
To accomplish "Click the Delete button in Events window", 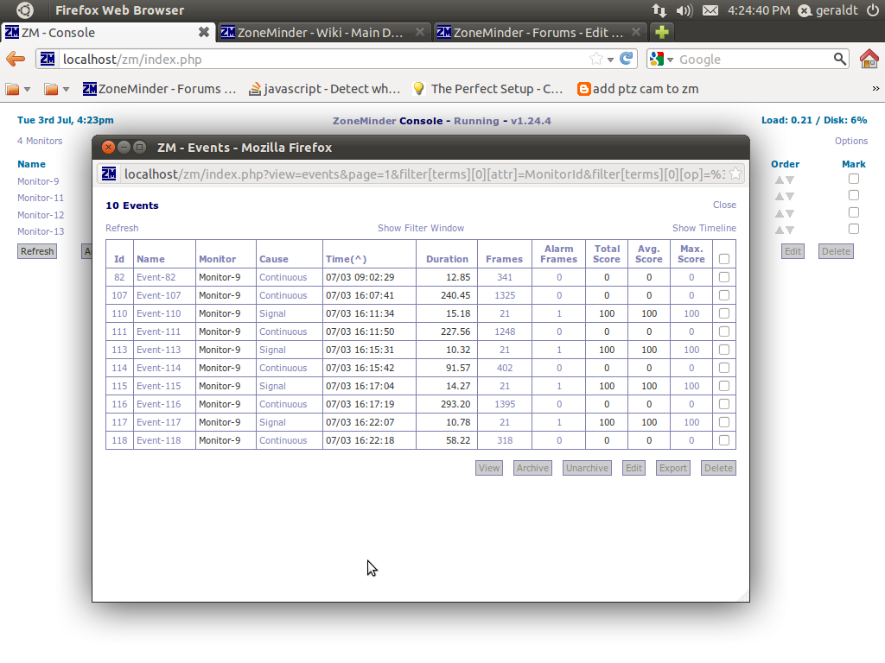I will click(718, 468).
